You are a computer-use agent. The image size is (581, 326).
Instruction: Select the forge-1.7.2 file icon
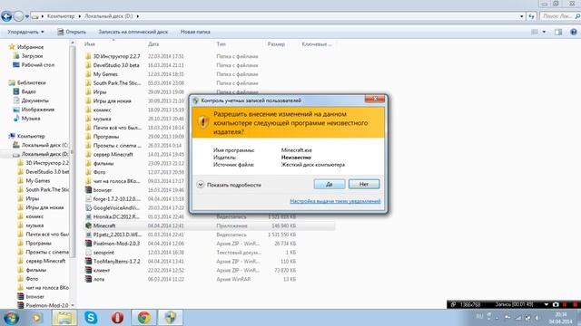[88, 199]
